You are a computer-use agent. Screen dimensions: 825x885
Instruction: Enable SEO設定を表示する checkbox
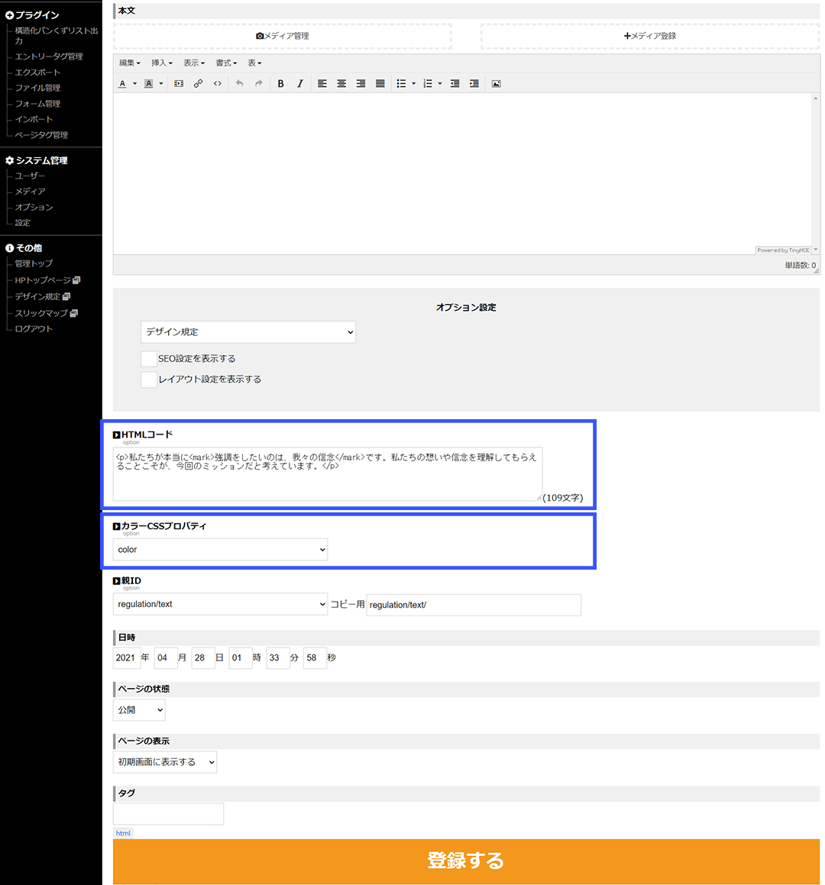pos(149,358)
